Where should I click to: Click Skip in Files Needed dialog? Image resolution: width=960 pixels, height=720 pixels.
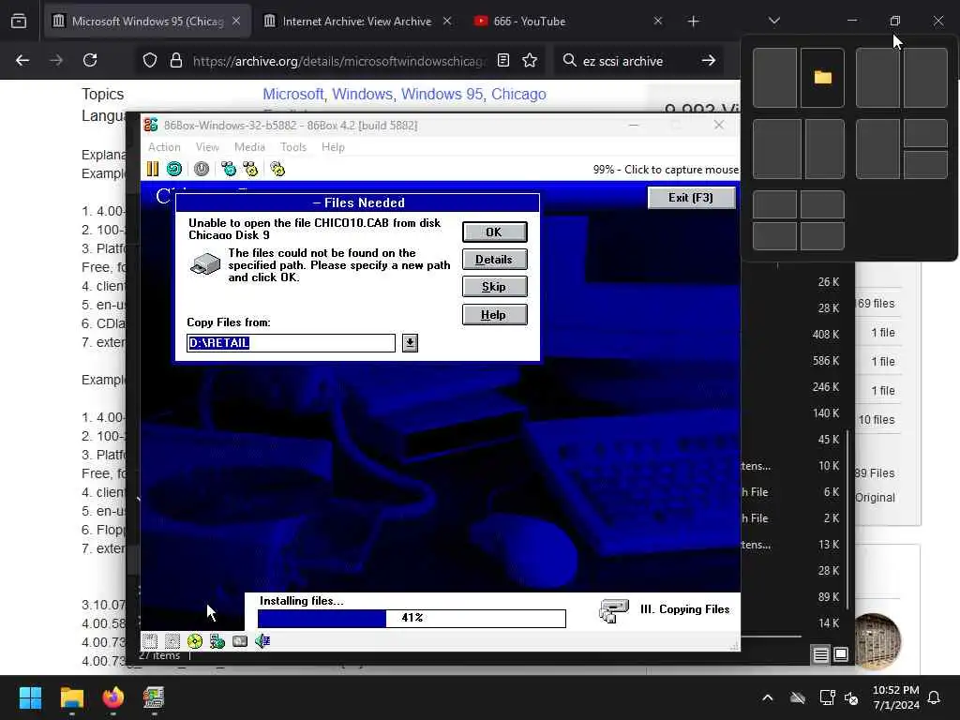(x=494, y=287)
